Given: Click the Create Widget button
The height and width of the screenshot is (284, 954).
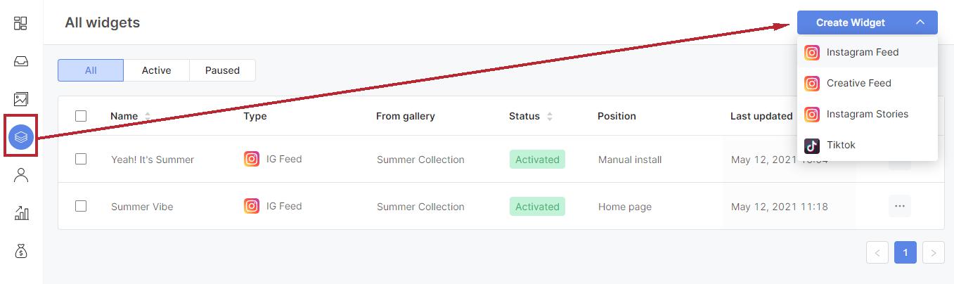Looking at the screenshot, I should 851,22.
